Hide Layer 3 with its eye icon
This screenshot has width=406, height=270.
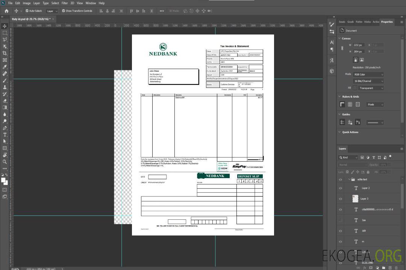point(341,199)
